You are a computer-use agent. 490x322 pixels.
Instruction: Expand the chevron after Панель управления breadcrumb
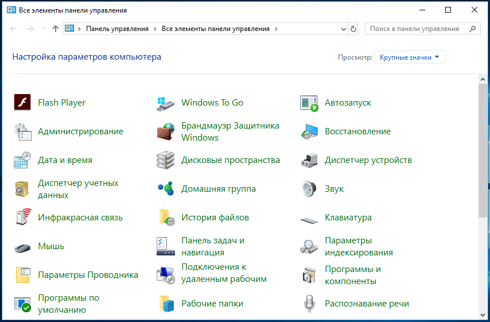(155, 29)
